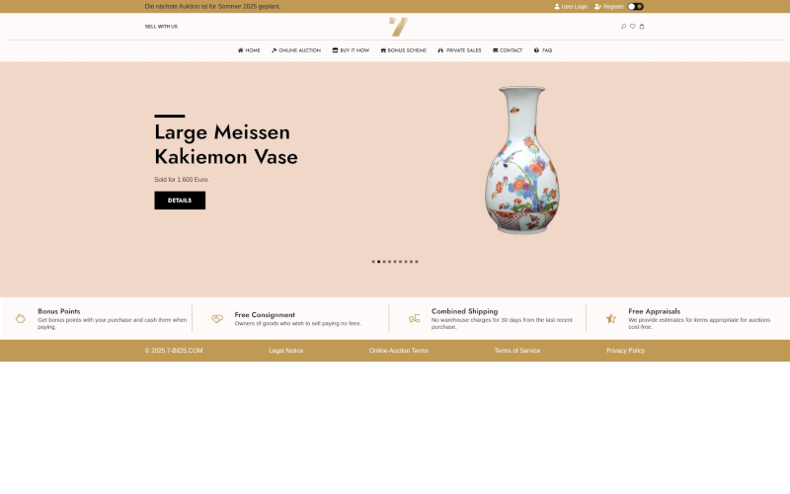Select the first carousel slide dot
Viewport: 790px width, 494px height.
coord(373,262)
